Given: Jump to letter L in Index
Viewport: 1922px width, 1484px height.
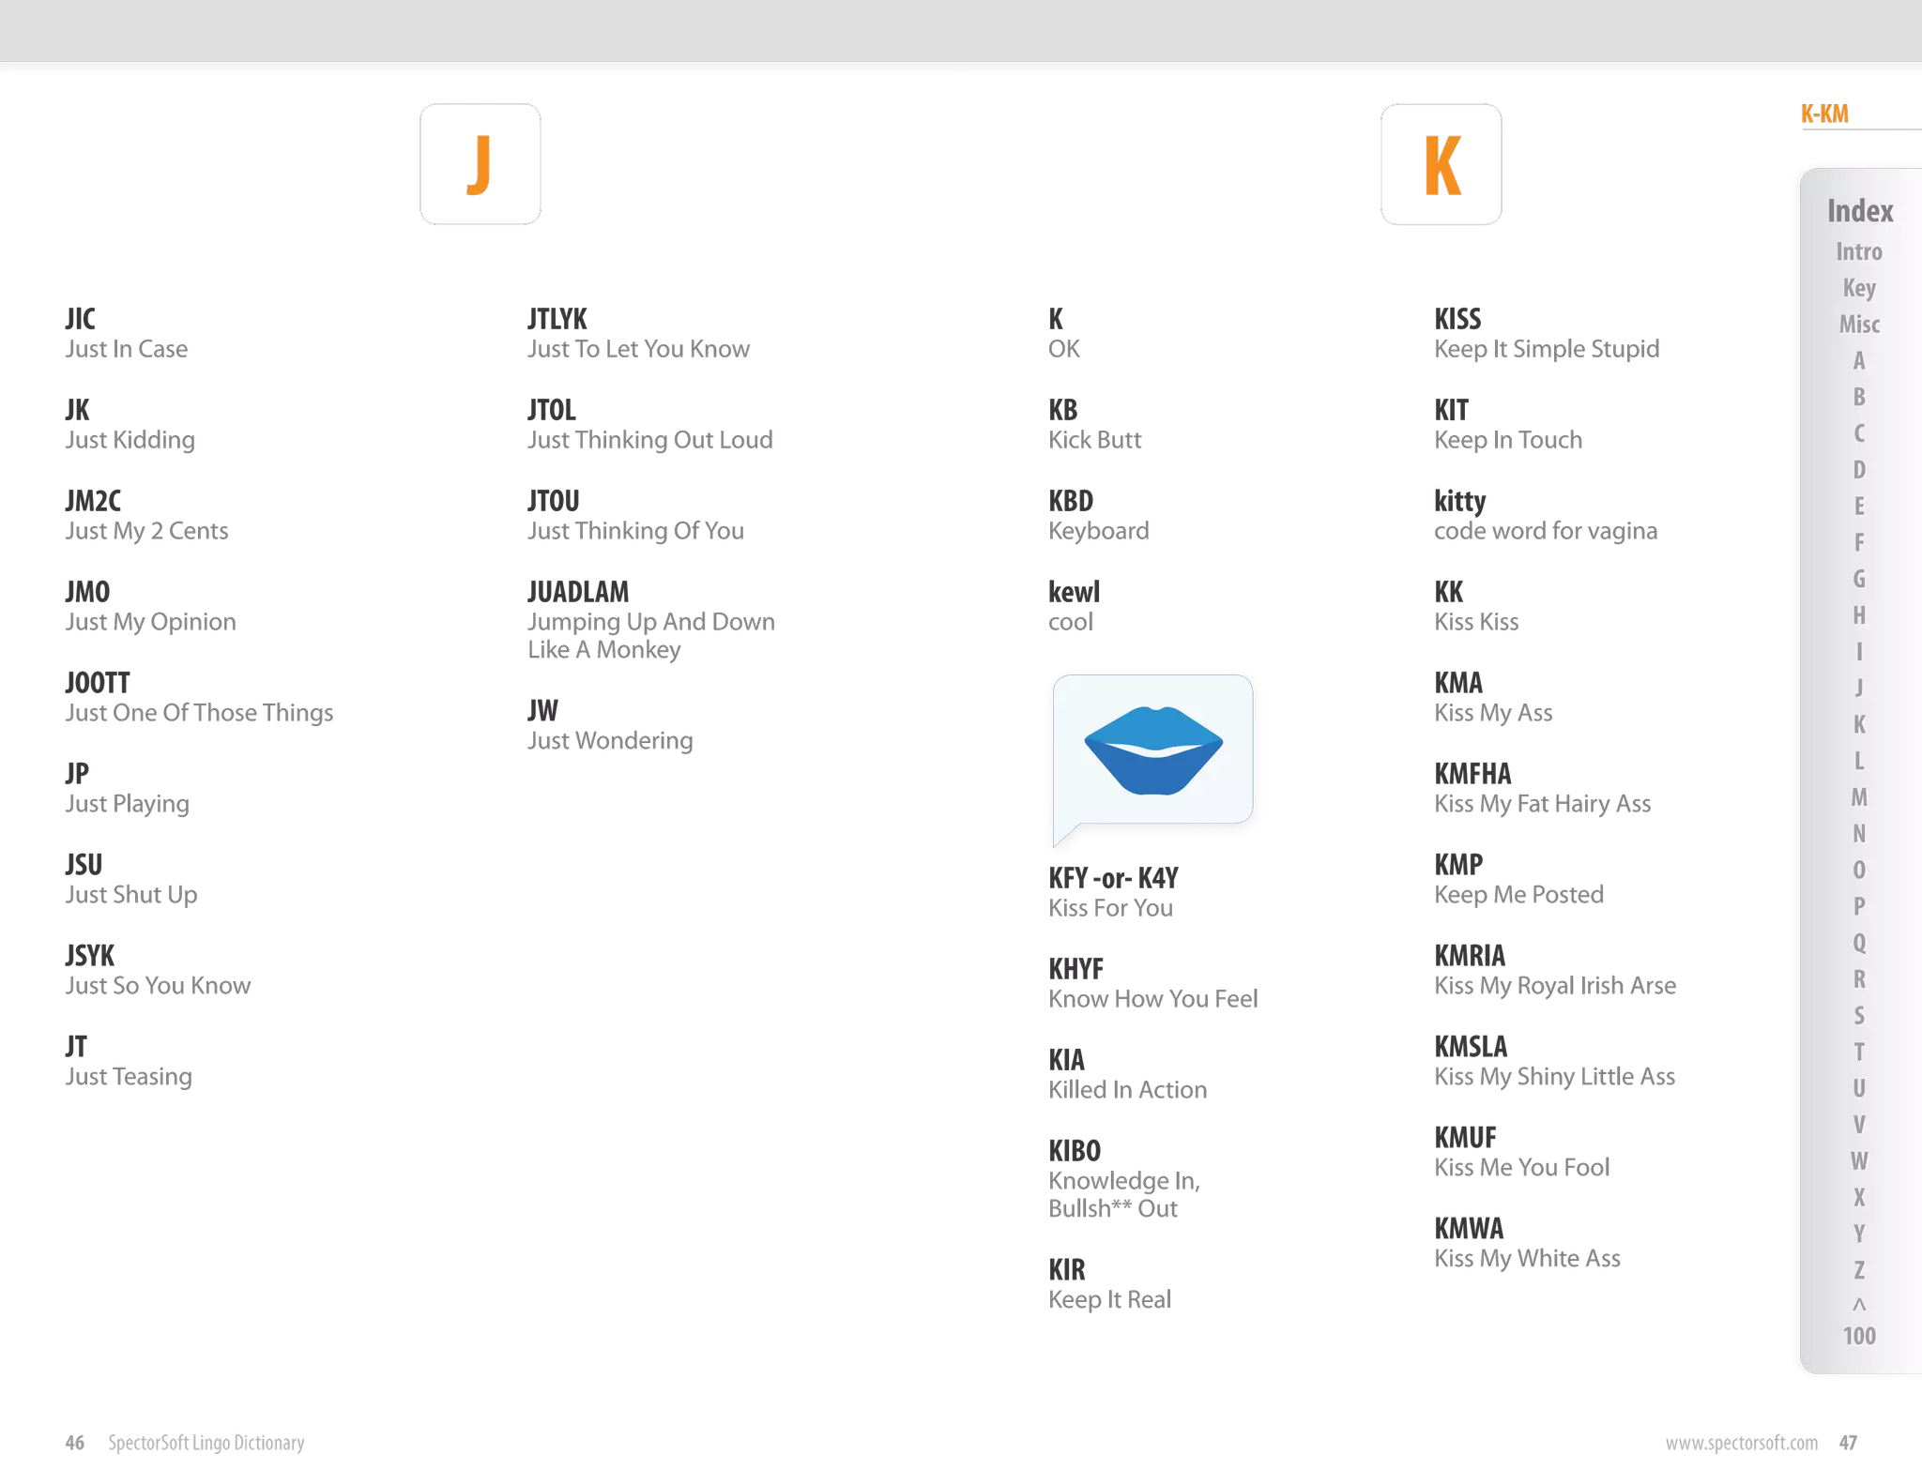Looking at the screenshot, I should pyautogui.click(x=1858, y=761).
